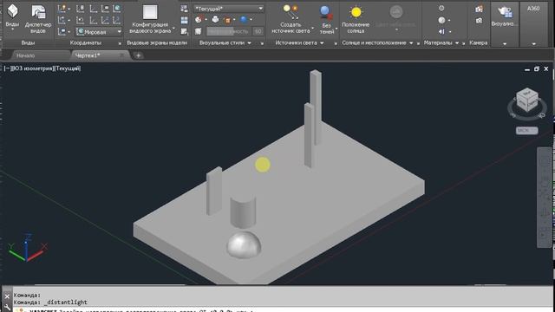Click the opacity value field 60
Image resolution: width=555 pixels, height=312 pixels.
tap(258, 31)
